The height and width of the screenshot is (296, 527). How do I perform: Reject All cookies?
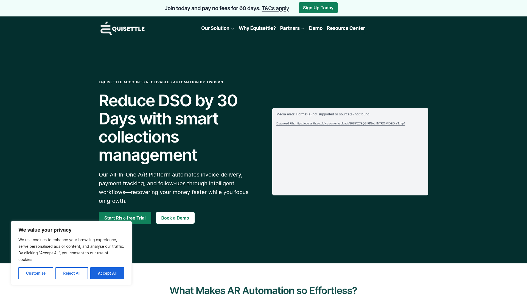(72, 273)
